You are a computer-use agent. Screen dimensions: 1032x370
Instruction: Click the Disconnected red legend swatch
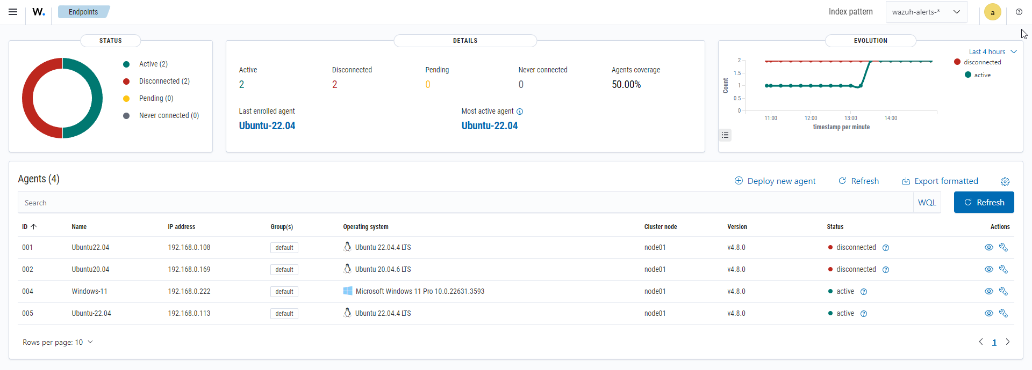tap(126, 82)
